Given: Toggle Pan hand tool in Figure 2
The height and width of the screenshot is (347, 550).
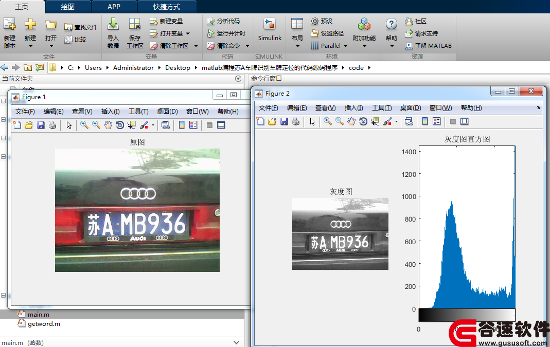Looking at the screenshot, I should coord(351,121).
